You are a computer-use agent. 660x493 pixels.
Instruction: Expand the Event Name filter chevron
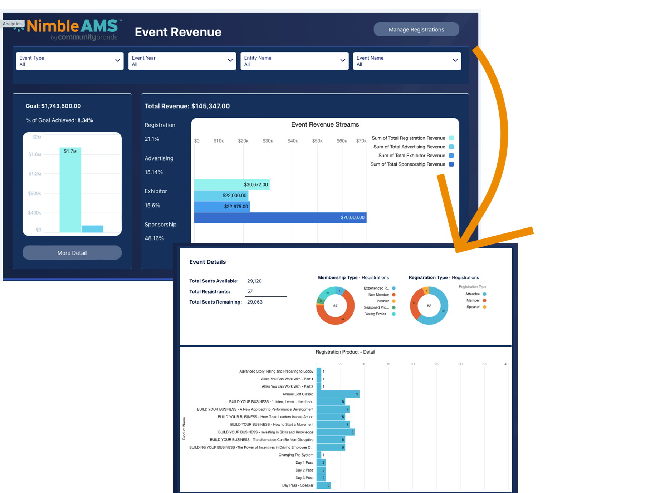pyautogui.click(x=455, y=61)
